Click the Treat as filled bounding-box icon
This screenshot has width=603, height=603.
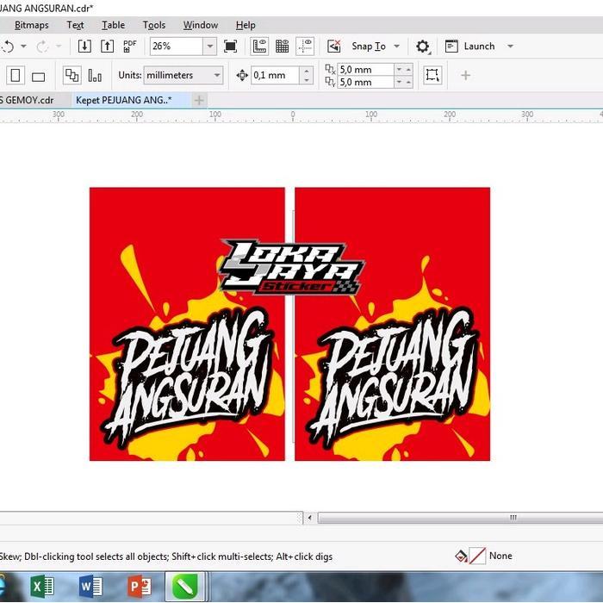pyautogui.click(x=432, y=75)
